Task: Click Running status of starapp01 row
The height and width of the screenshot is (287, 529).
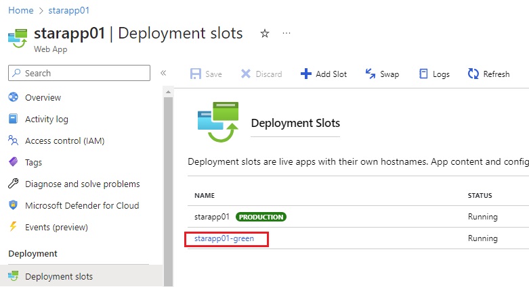Action: [x=483, y=217]
